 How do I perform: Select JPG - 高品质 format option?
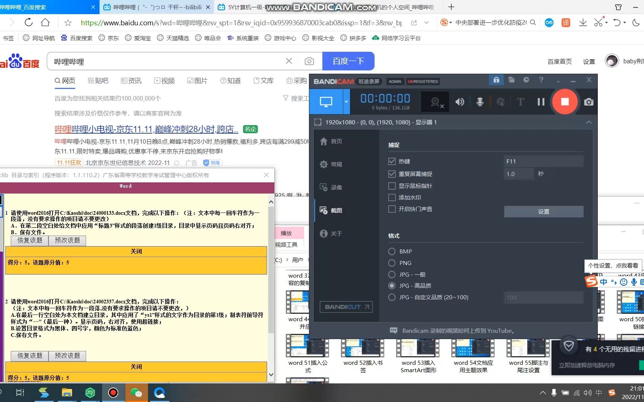click(392, 286)
